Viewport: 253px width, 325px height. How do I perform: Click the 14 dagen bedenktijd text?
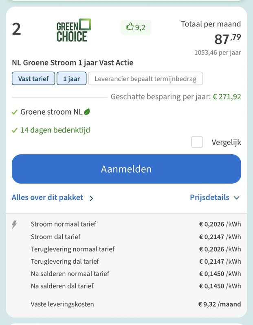[x=55, y=130]
